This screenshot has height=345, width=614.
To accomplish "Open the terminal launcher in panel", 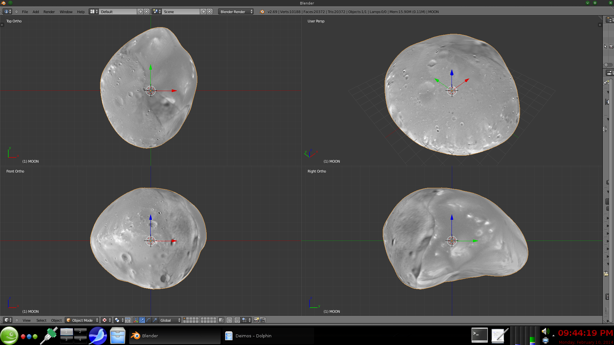I will (480, 335).
